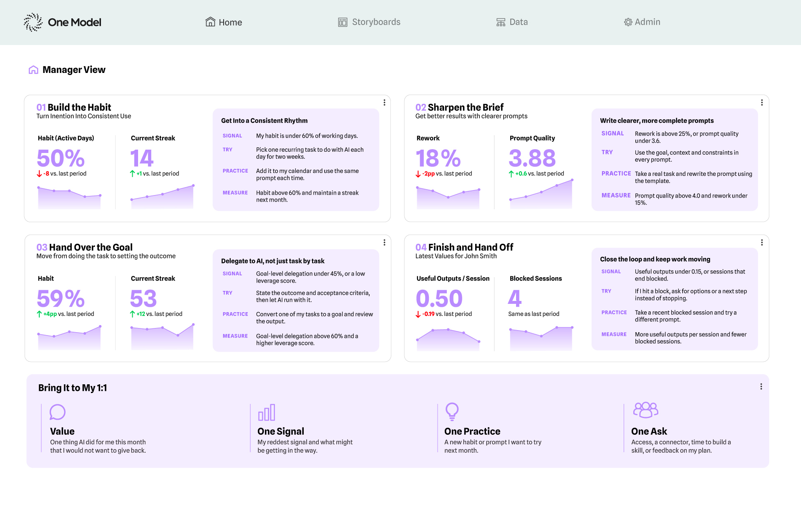Click the 50% habit value
The height and width of the screenshot is (506, 801).
[61, 158]
